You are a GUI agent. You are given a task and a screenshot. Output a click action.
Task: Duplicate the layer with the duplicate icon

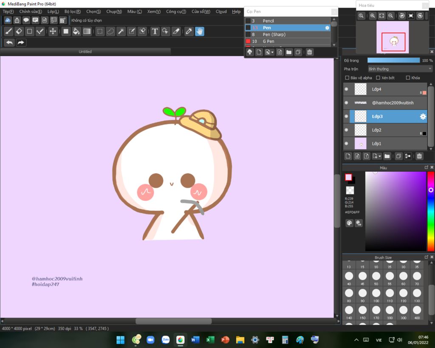(398, 156)
